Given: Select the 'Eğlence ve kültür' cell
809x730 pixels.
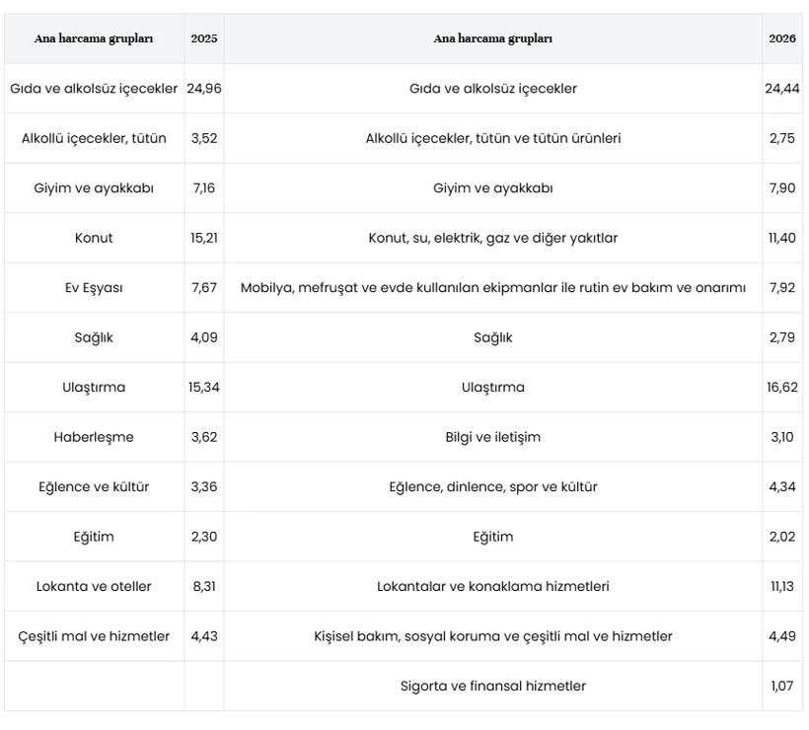Looking at the screenshot, I should [94, 487].
